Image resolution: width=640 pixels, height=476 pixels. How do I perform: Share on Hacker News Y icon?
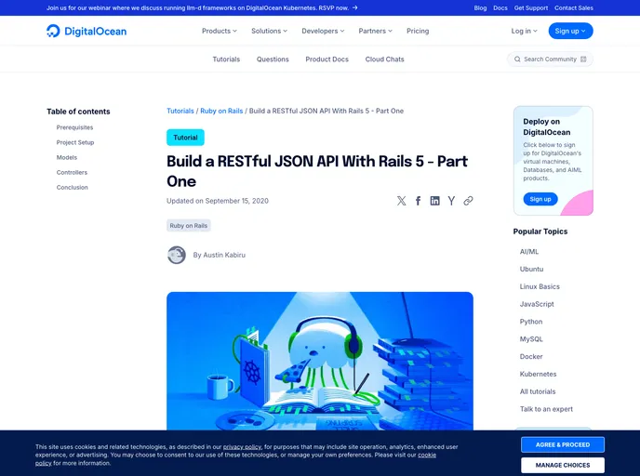pos(451,201)
